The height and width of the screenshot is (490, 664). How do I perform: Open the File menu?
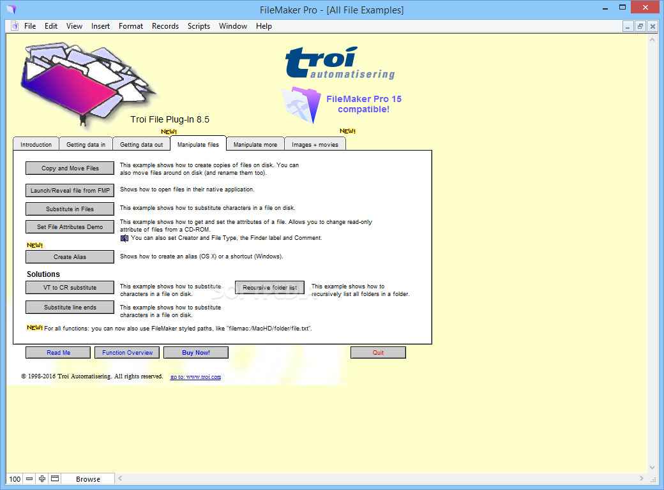coord(30,26)
